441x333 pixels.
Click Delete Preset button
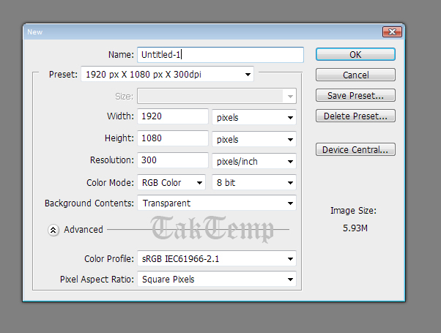click(355, 116)
